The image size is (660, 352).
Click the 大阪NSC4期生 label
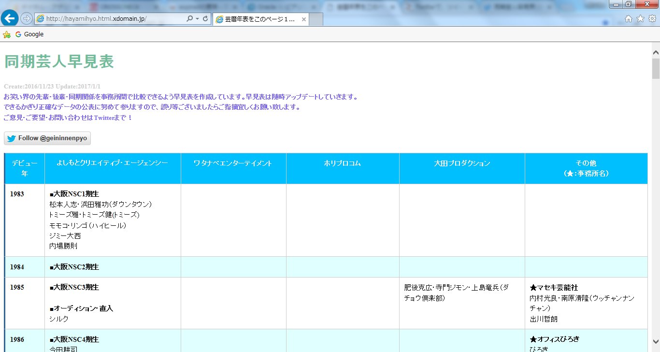point(74,339)
